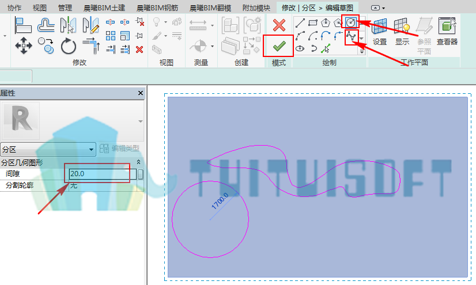Select the Move tool
The image size is (476, 285).
point(24,46)
